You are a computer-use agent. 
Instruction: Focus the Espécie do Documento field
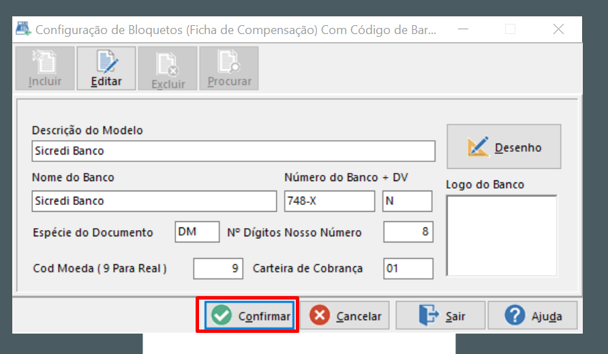click(197, 232)
